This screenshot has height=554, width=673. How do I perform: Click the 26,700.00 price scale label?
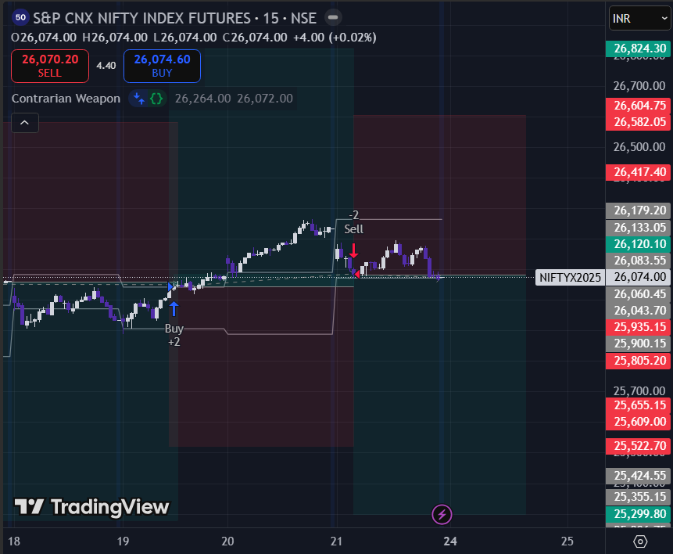pyautogui.click(x=639, y=86)
